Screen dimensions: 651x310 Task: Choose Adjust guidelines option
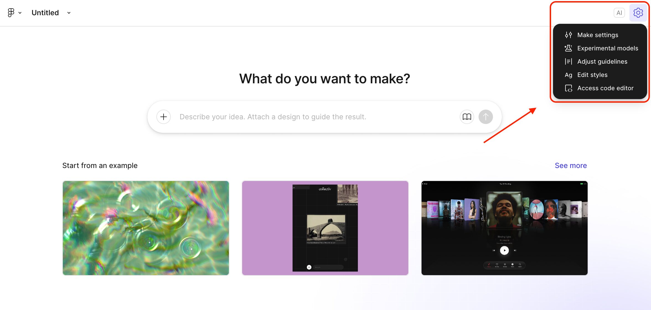coord(602,61)
